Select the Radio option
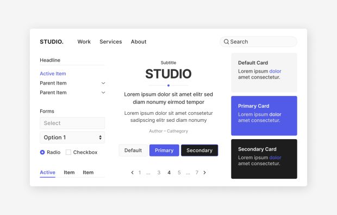 click(42, 152)
